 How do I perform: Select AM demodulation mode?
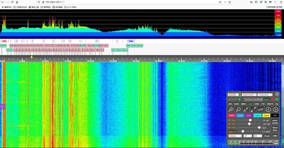pos(230,104)
